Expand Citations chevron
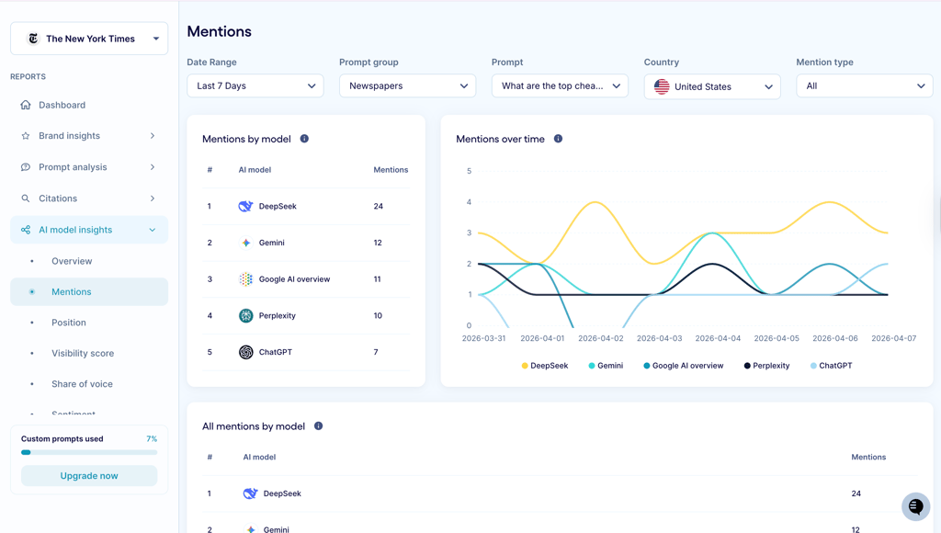The width and height of the screenshot is (941, 533). (x=153, y=198)
